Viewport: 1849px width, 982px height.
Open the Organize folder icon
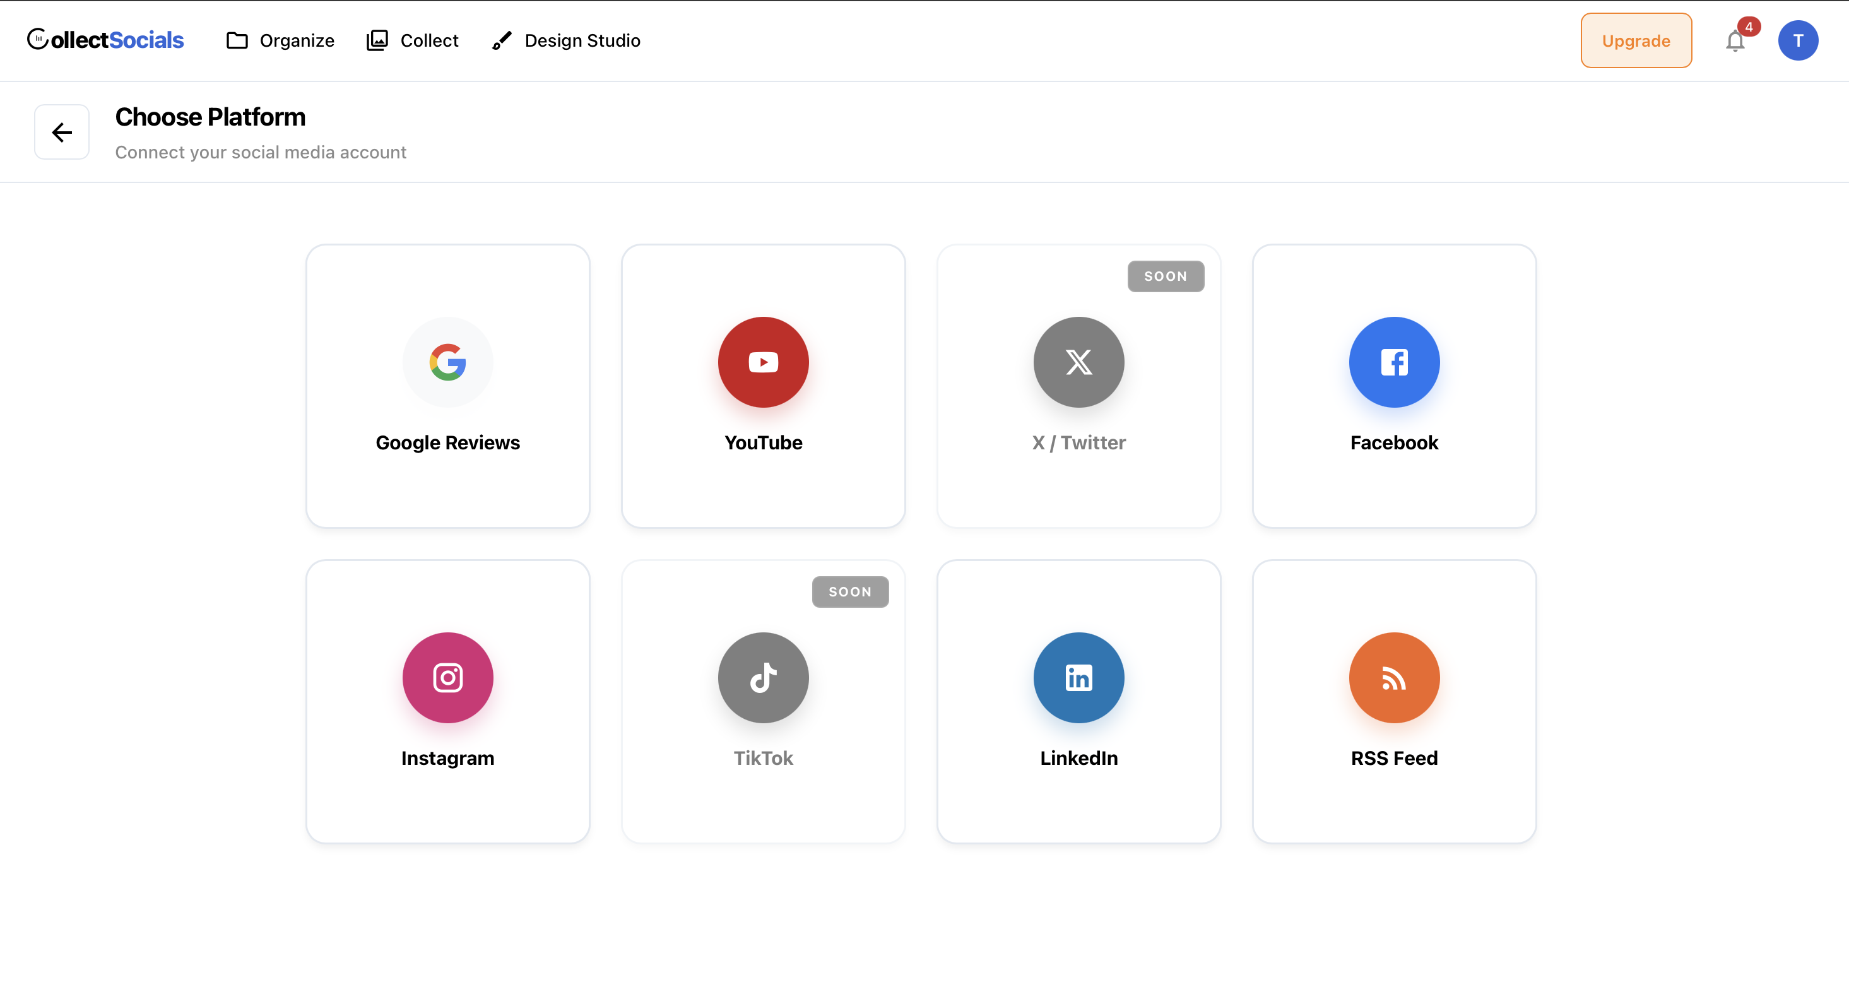click(x=236, y=40)
